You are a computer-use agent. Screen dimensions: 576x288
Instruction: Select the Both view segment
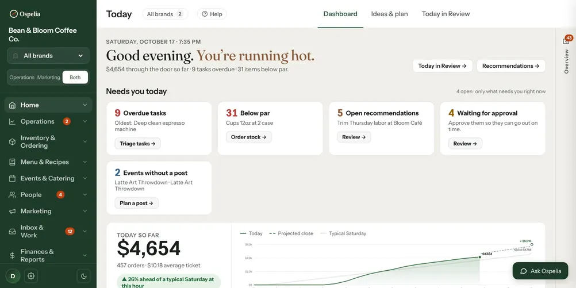pos(75,78)
